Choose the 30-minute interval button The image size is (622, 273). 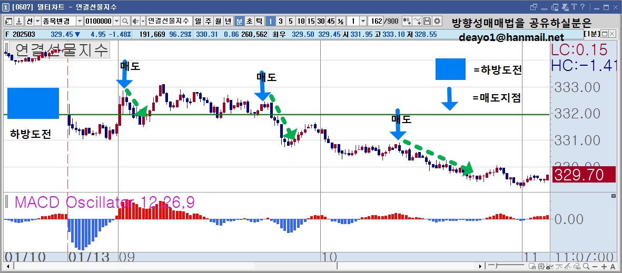coord(321,21)
